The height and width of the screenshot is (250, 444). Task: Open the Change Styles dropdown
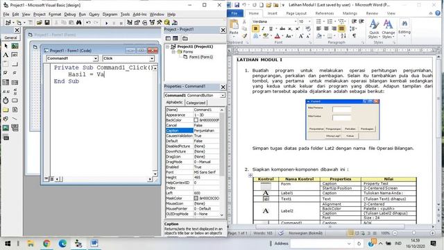coord(388,29)
